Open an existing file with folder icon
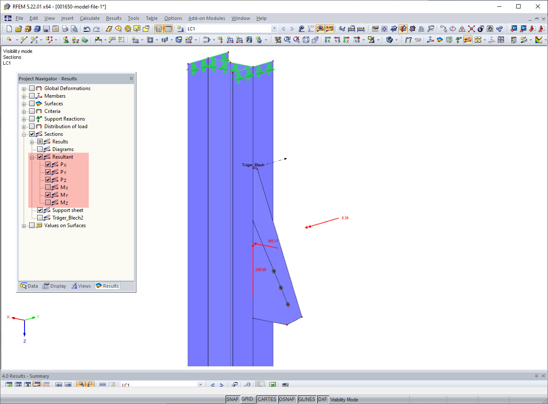Image resolution: width=548 pixels, height=404 pixels. point(19,29)
